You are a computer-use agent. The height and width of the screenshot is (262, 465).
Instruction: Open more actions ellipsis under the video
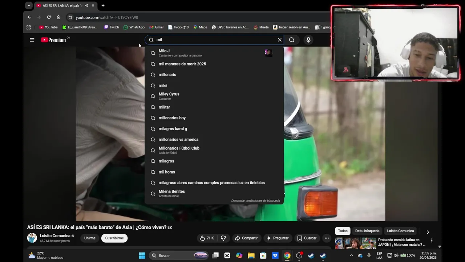pyautogui.click(x=327, y=238)
